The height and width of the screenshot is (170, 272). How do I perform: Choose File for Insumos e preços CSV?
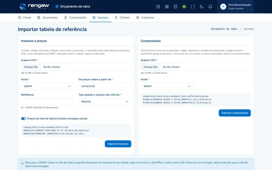click(31, 67)
